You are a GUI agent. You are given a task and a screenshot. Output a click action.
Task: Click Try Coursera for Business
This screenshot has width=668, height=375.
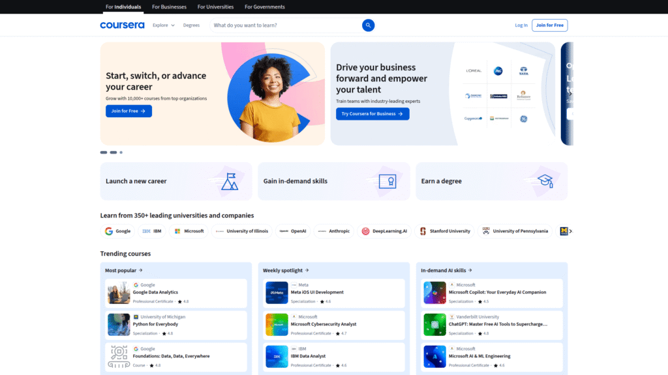[372, 113]
